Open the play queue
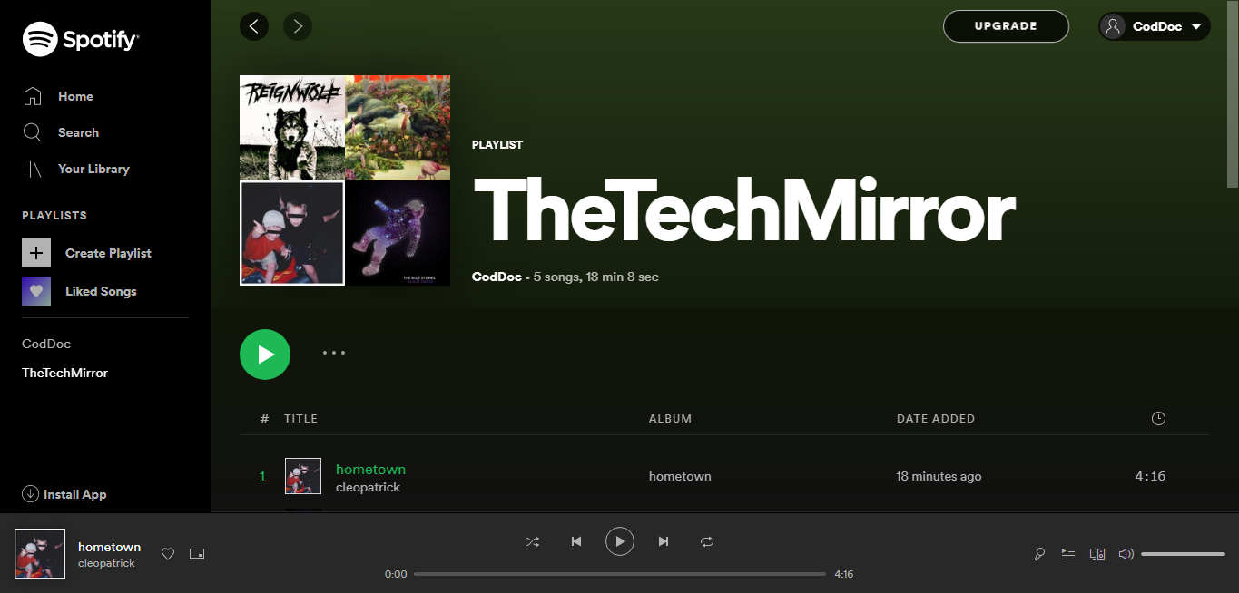Viewport: 1239px width, 593px height. pos(1068,554)
